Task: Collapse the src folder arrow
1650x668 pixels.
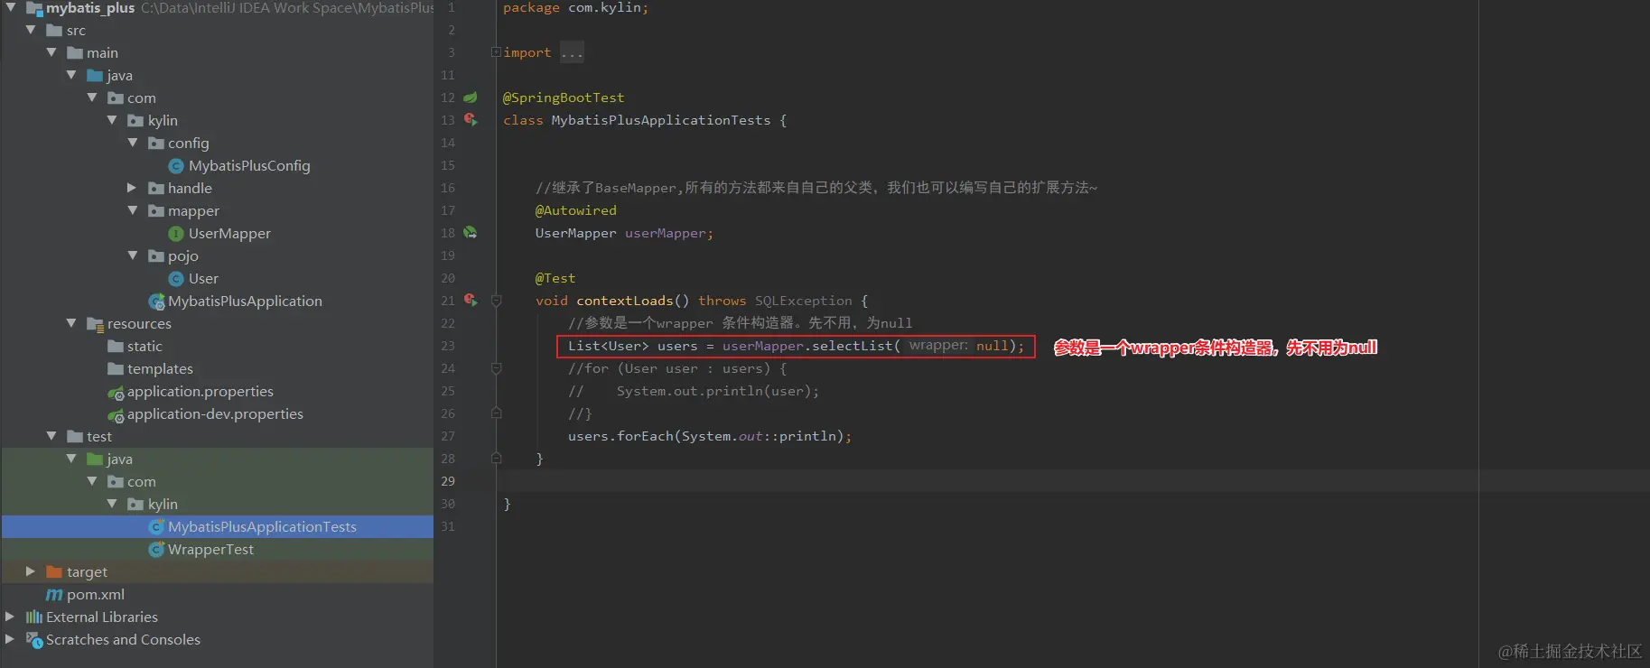Action: click(31, 30)
